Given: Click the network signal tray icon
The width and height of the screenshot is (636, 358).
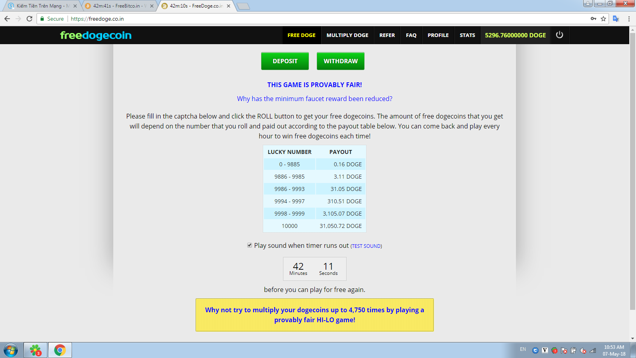Looking at the screenshot, I should click(593, 350).
